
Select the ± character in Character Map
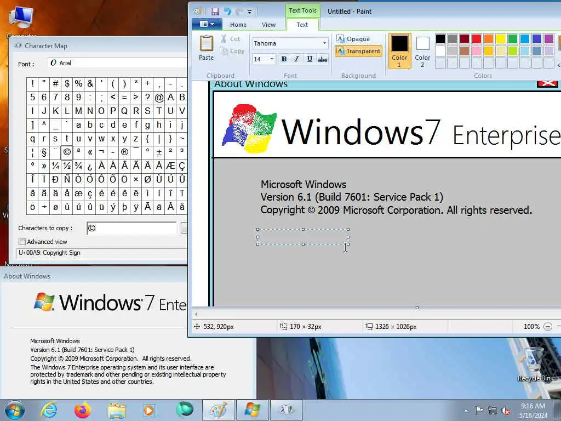[159, 152]
